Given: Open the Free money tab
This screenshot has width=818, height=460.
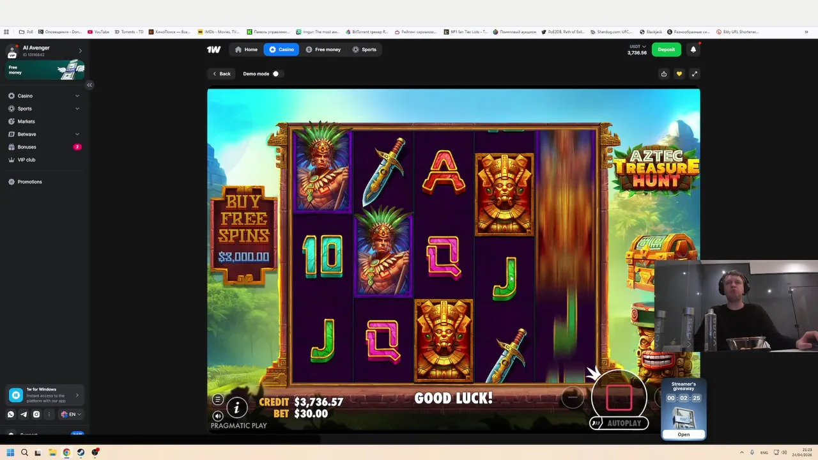Looking at the screenshot, I should coord(323,49).
